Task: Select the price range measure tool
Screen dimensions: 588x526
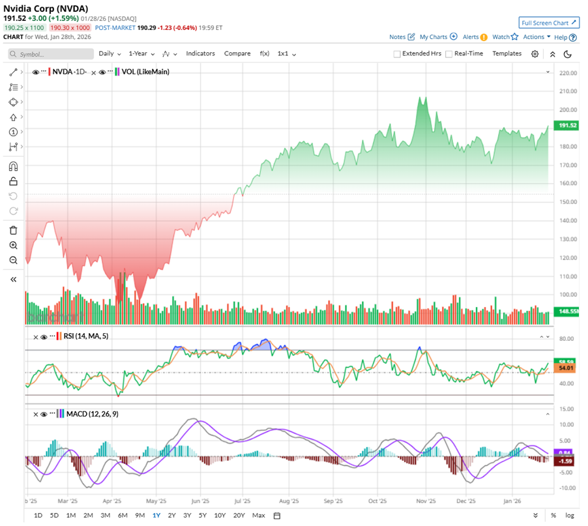Action: (x=13, y=147)
